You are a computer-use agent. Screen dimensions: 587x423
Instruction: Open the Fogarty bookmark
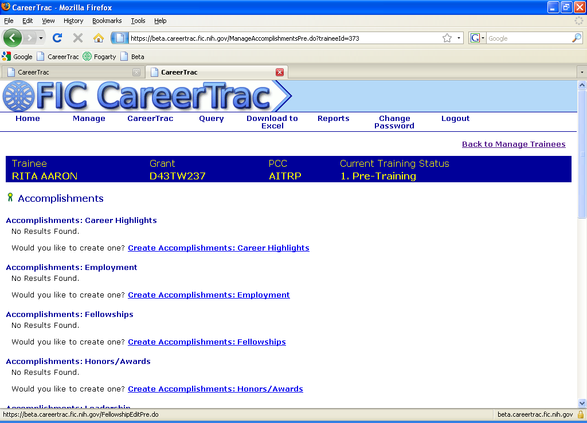pyautogui.click(x=99, y=57)
